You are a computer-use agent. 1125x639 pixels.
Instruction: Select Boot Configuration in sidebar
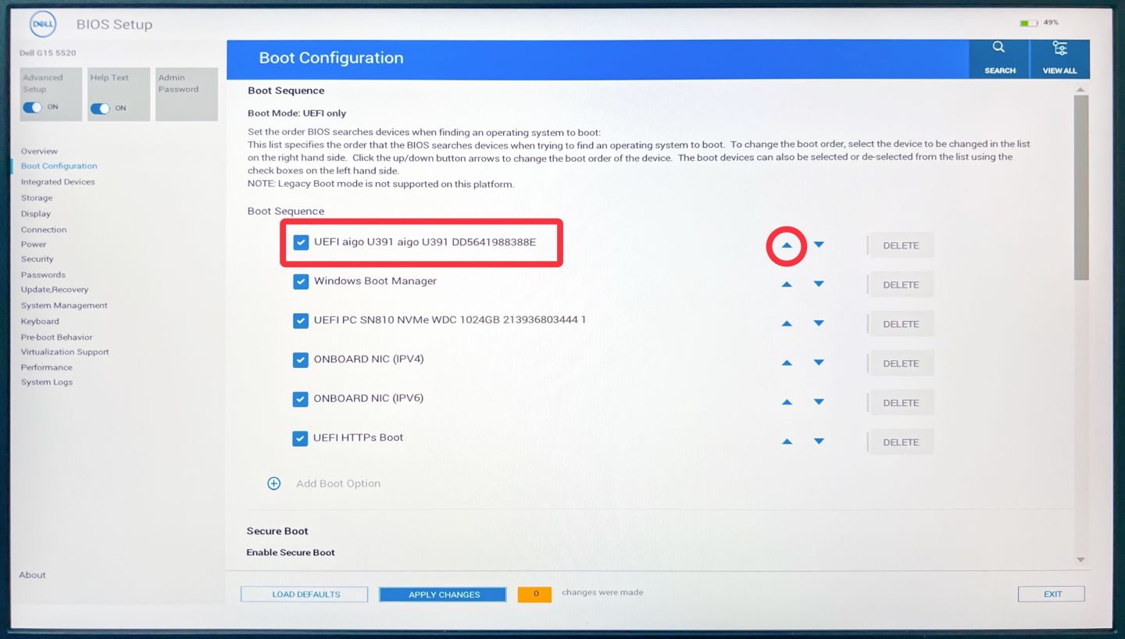coord(59,166)
